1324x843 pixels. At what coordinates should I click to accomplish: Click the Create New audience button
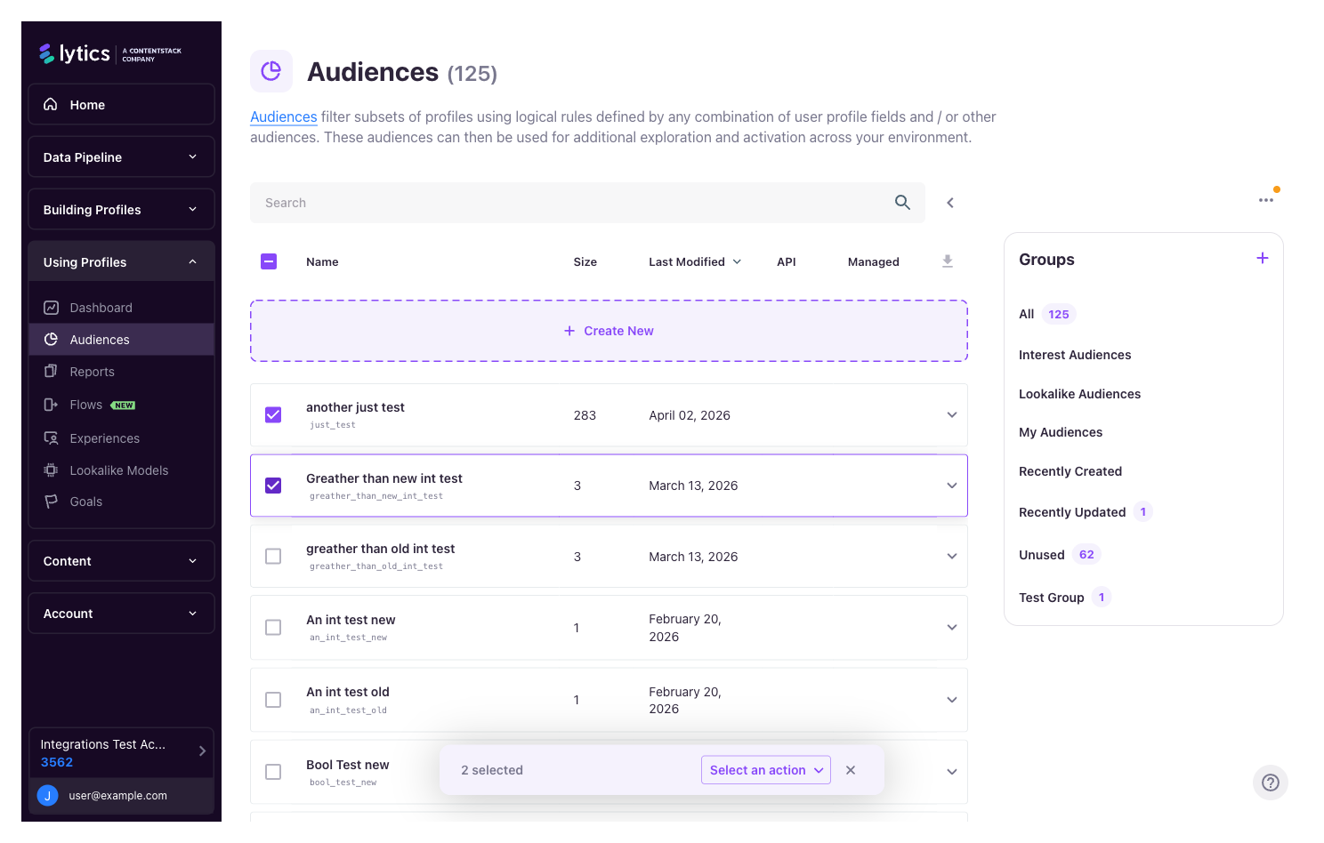pos(608,330)
